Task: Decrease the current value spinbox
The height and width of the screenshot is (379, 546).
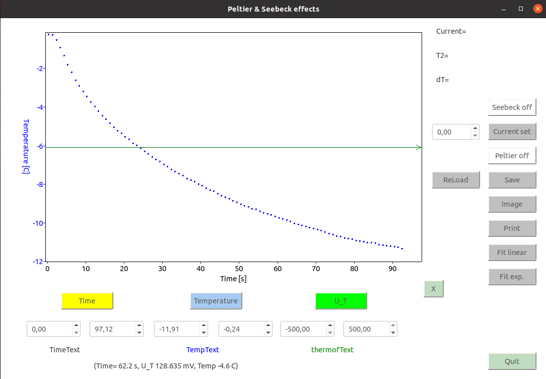Action: pyautogui.click(x=475, y=136)
